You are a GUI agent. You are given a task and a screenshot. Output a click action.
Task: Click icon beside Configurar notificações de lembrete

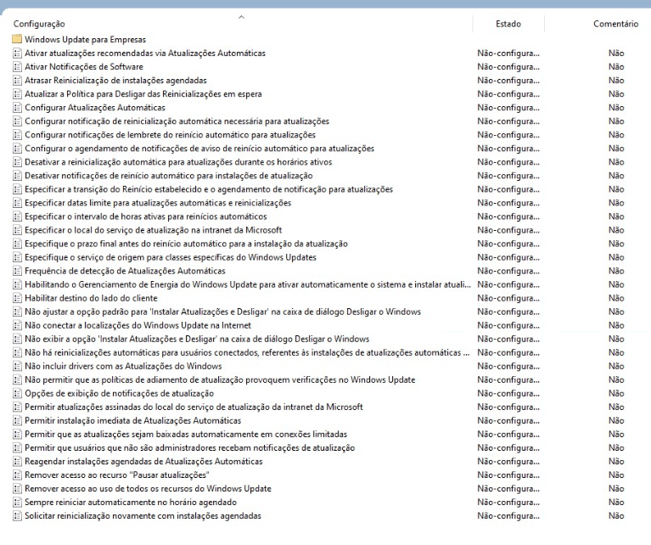coord(17,135)
